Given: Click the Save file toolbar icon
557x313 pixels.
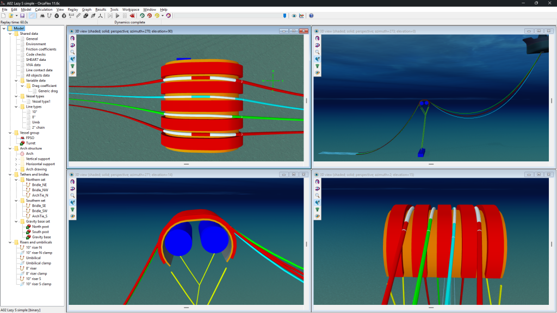Looking at the screenshot, I should 22,16.
